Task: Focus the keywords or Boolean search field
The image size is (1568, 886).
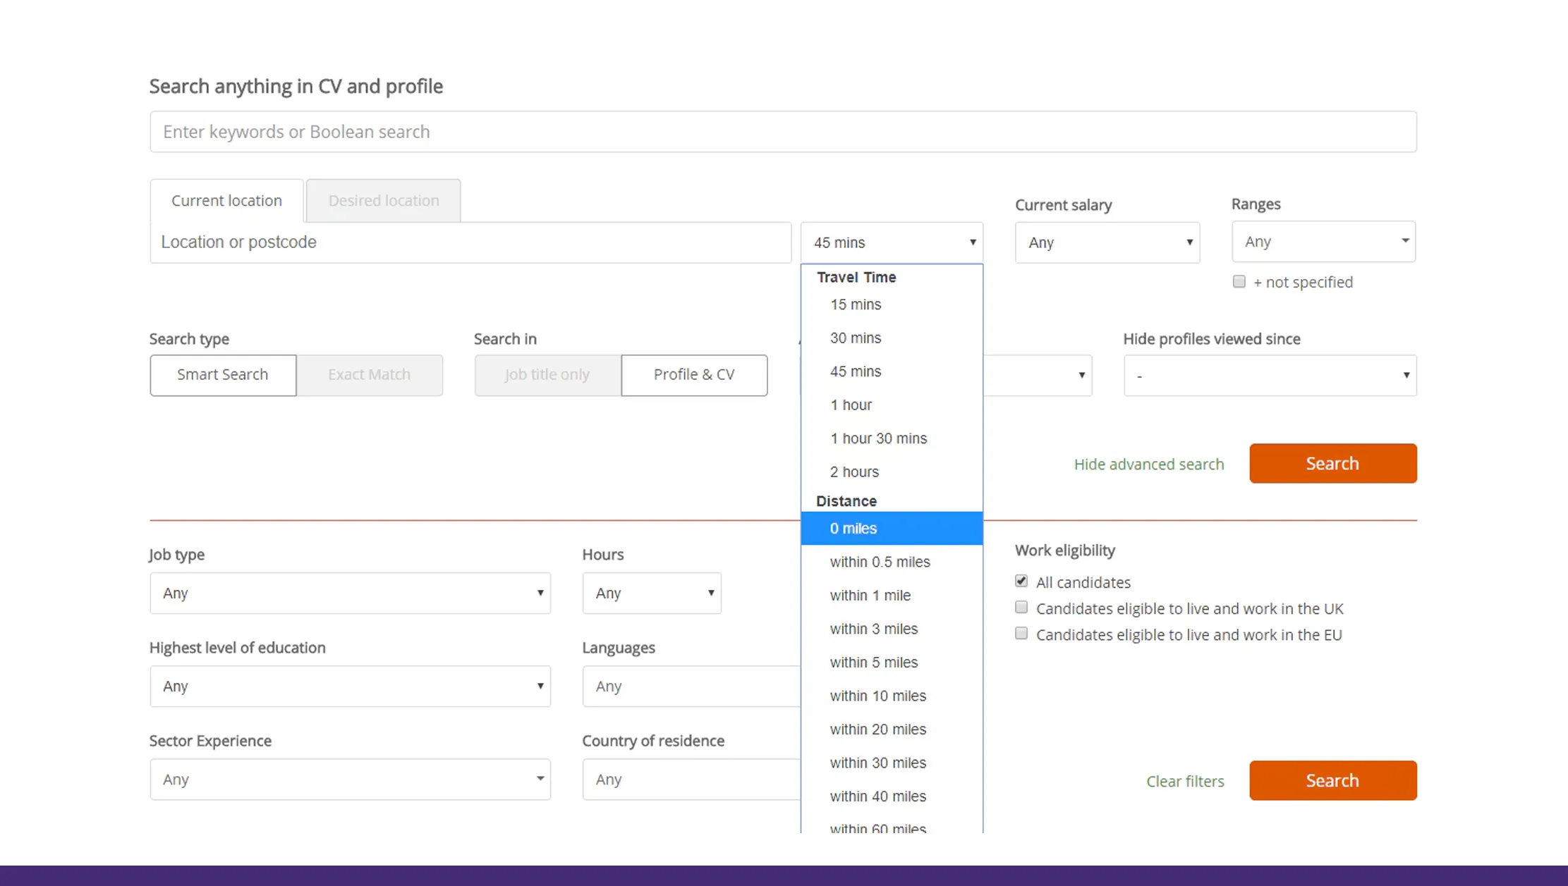Action: (782, 132)
